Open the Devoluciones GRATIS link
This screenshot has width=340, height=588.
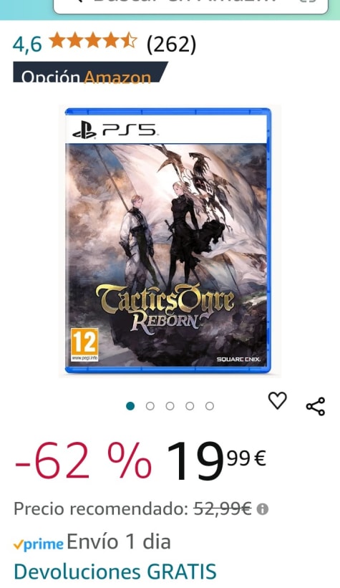[x=115, y=572]
